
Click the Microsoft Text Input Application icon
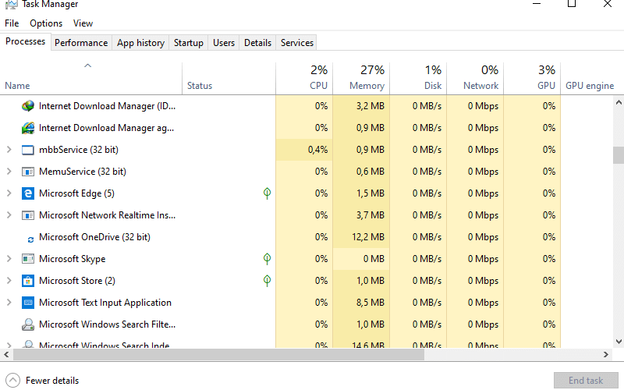[x=28, y=303]
